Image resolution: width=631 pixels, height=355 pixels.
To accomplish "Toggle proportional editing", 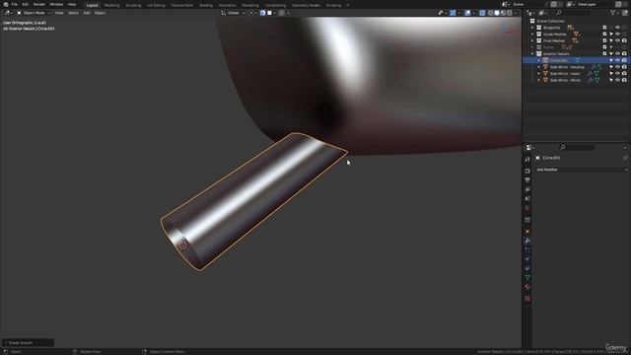I will pos(282,13).
